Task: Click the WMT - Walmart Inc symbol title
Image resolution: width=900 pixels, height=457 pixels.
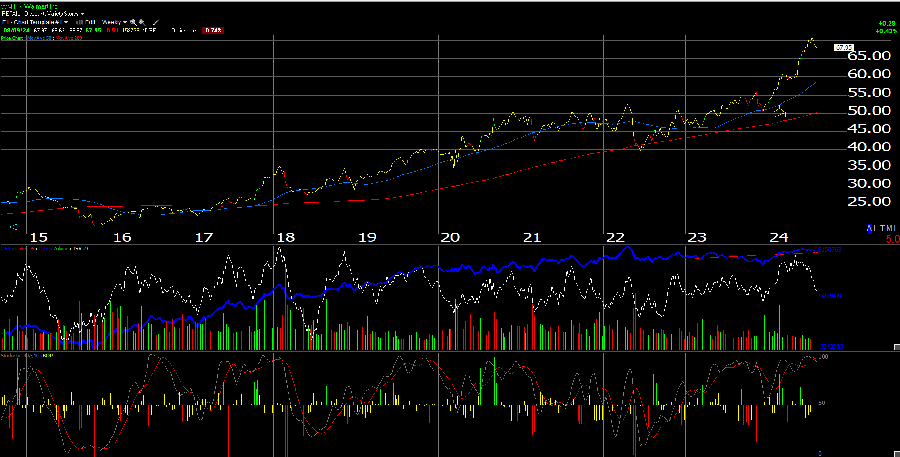Action: pos(30,6)
